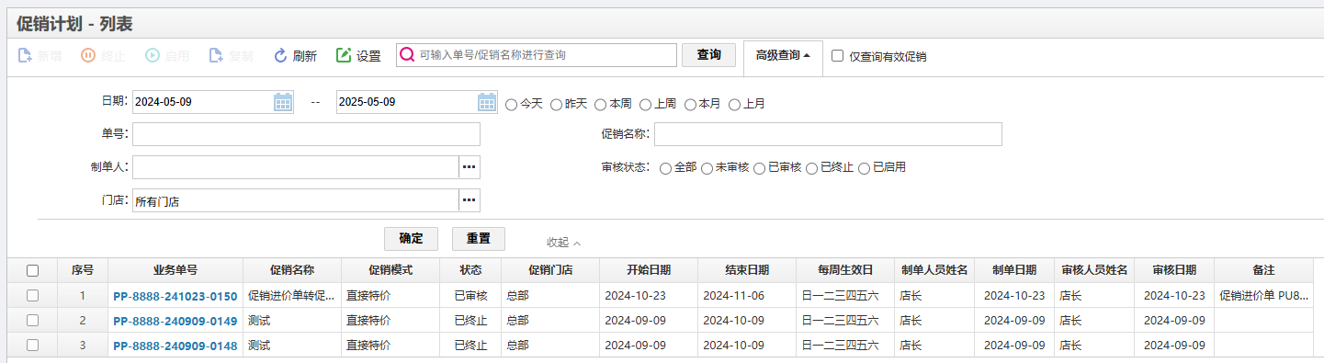Check the row 2 checkbox for PP-8888-240909-0149
This screenshot has height=363, width=1324.
[x=32, y=321]
